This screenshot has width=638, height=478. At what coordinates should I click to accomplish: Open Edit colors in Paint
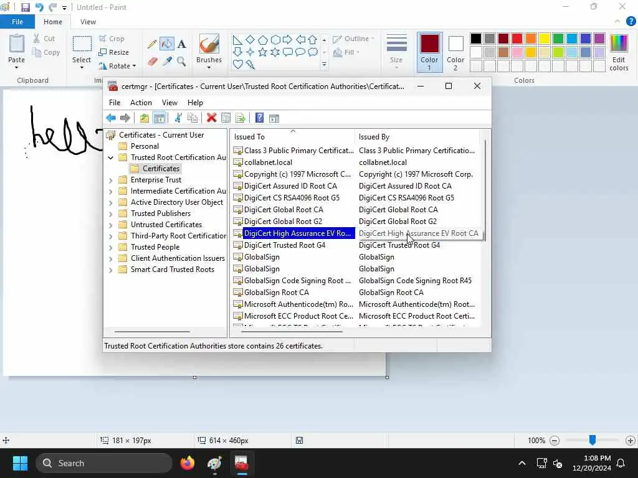[619, 53]
